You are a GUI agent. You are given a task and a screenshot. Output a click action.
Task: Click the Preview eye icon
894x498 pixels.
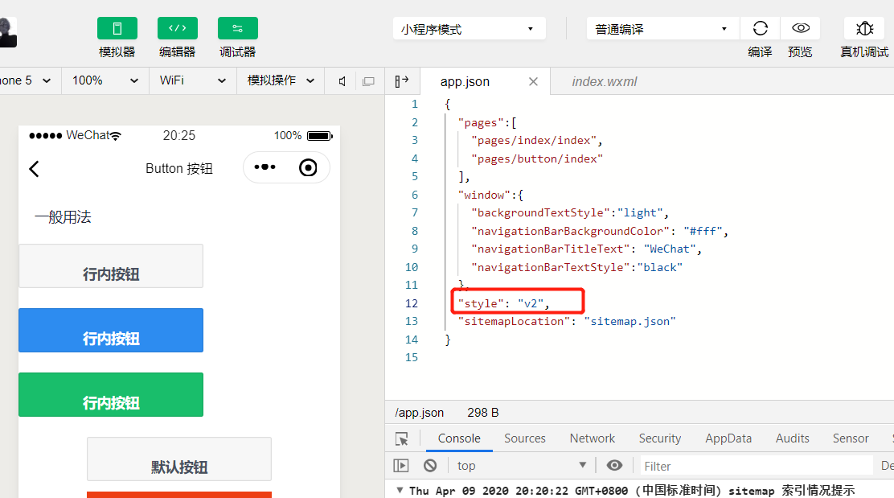point(801,28)
